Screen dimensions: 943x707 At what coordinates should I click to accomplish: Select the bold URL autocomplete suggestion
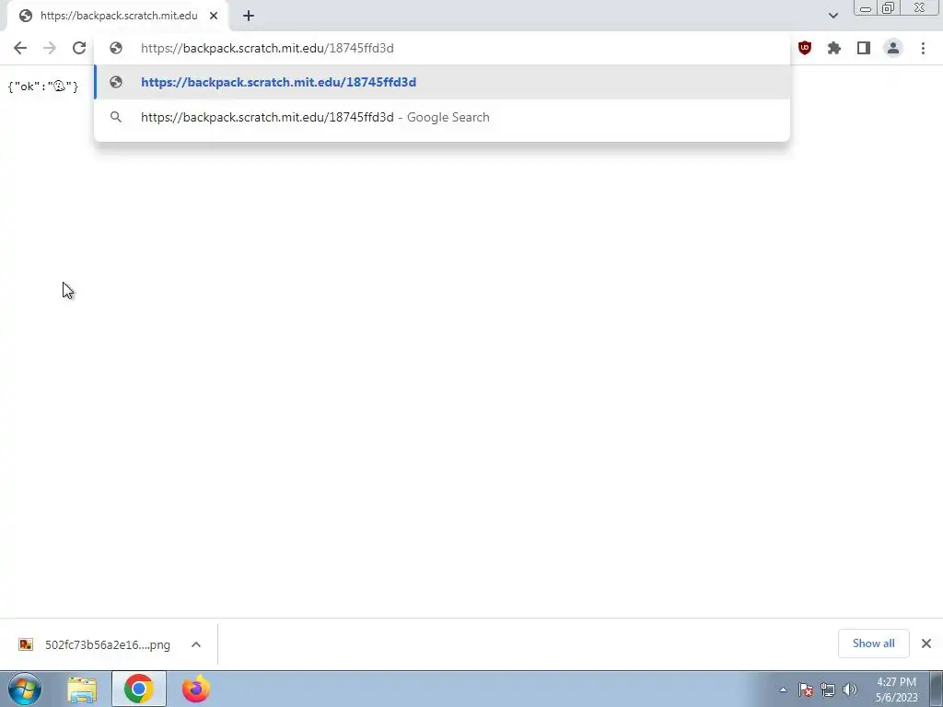pyautogui.click(x=442, y=82)
